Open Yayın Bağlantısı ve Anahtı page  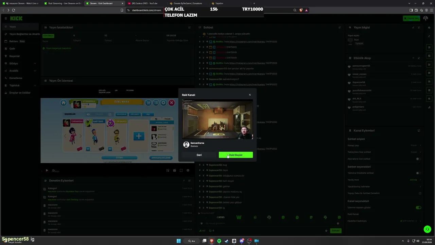click(22, 34)
